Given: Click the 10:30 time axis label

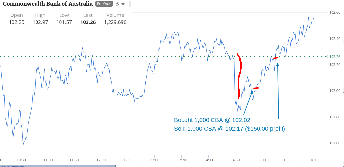Looking at the screenshot, I should click(x=21, y=160).
